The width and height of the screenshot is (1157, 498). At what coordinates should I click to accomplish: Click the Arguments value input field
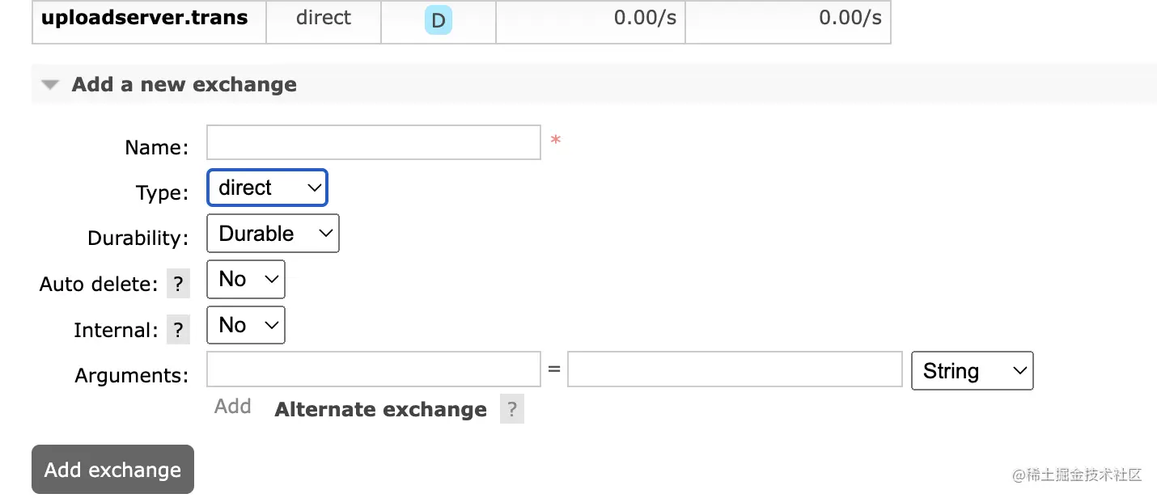[735, 369]
